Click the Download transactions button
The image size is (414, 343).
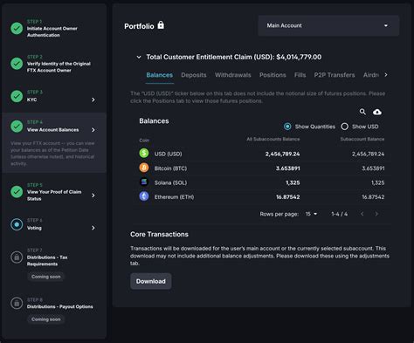click(151, 281)
